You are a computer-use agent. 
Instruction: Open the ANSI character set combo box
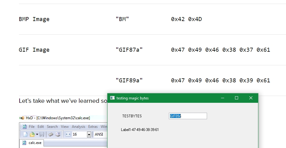tap(100, 134)
